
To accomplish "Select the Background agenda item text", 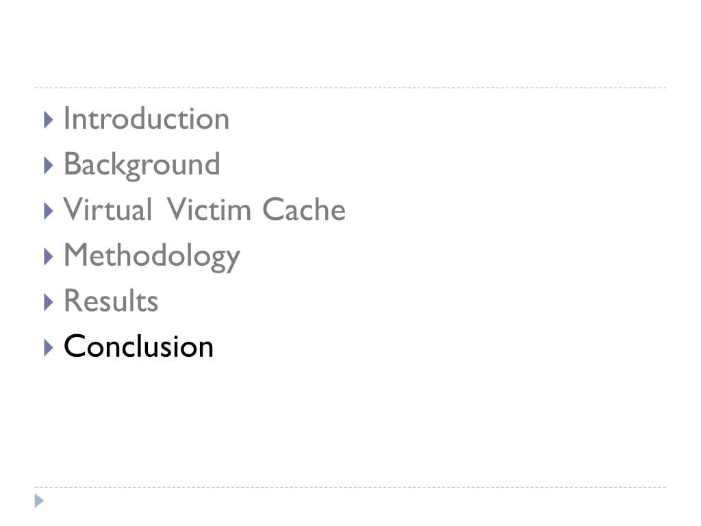I will click(x=142, y=165).
